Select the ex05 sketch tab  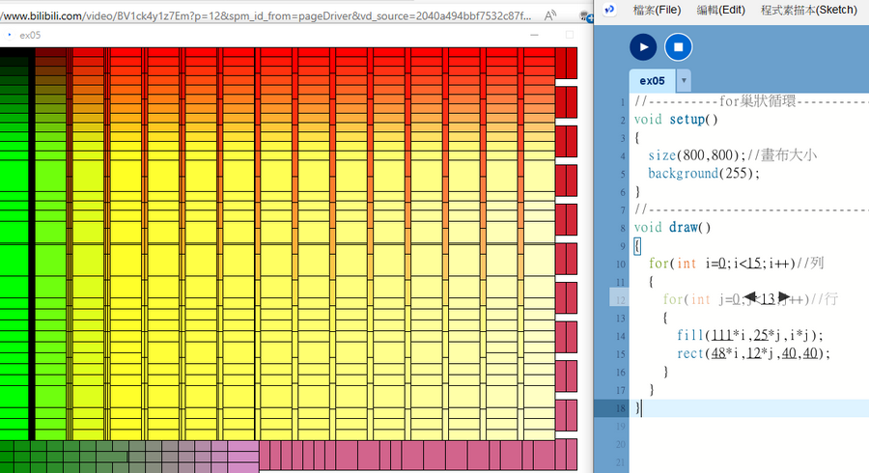coord(653,81)
